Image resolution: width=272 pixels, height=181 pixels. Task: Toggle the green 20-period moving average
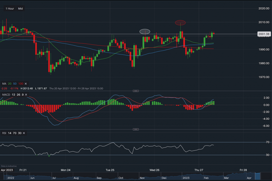10,84
